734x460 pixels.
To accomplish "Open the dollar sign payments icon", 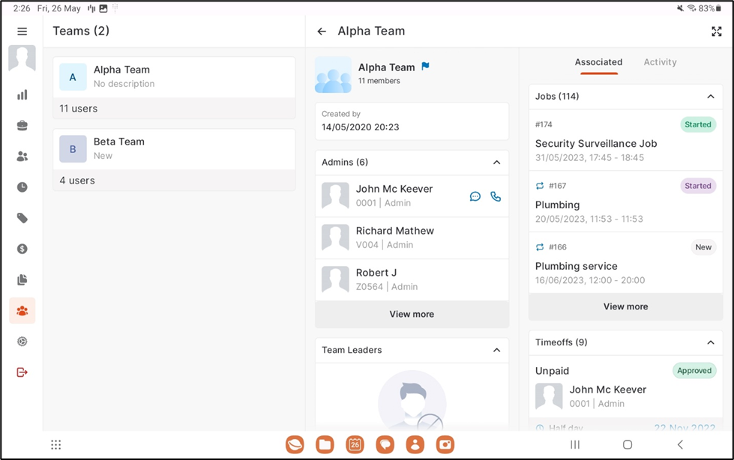I will pyautogui.click(x=22, y=249).
